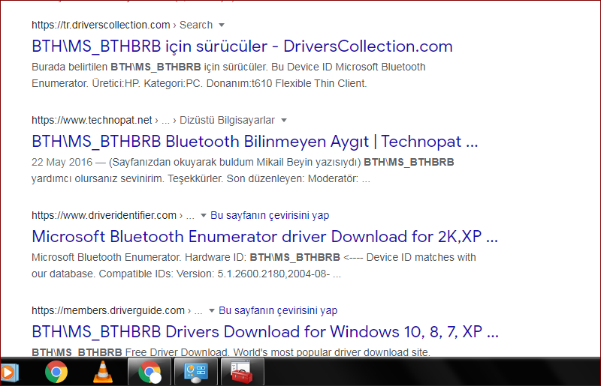Click snippet 'our database. Compatible IDs: Version'

122,274
